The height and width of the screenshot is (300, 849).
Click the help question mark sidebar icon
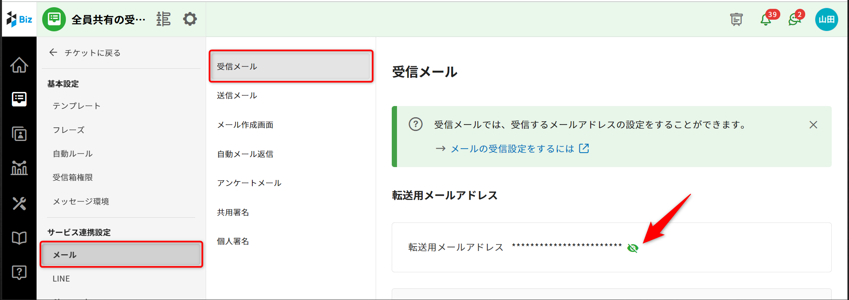tap(19, 272)
